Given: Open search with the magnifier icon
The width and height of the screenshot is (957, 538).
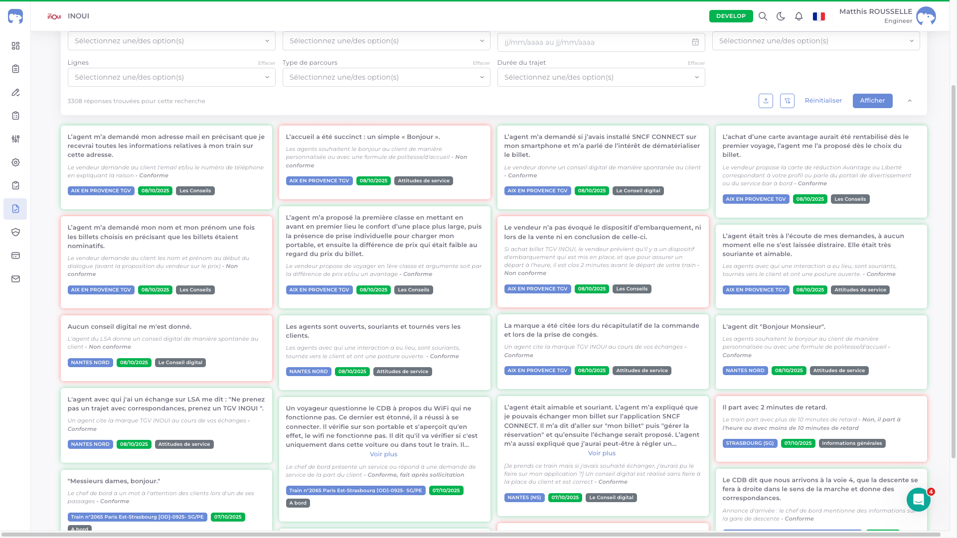Looking at the screenshot, I should [x=763, y=16].
